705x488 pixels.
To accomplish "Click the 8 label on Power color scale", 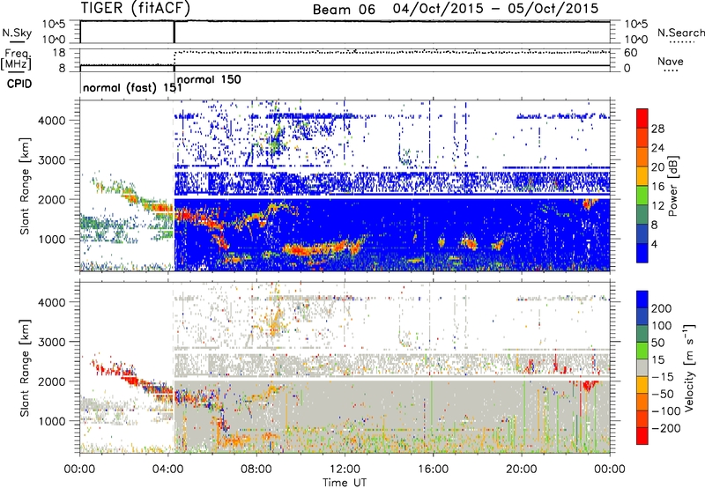I will tap(654, 226).
